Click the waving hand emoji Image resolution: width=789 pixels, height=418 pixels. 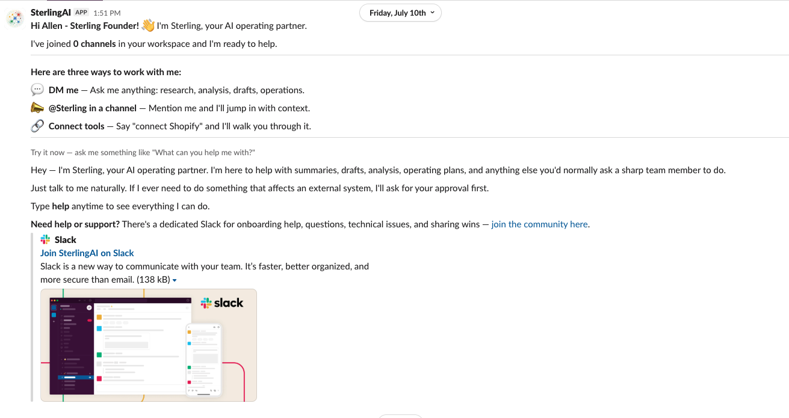pyautogui.click(x=148, y=26)
